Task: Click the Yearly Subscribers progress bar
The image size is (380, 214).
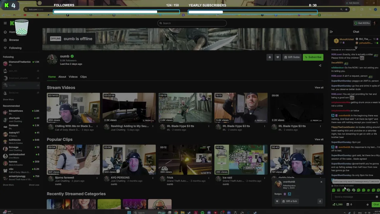Action: coord(253,12)
